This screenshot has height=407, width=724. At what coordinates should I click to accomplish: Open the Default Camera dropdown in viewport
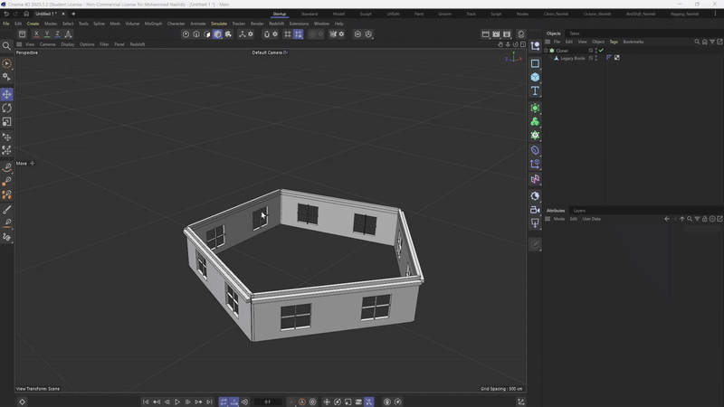[x=270, y=52]
